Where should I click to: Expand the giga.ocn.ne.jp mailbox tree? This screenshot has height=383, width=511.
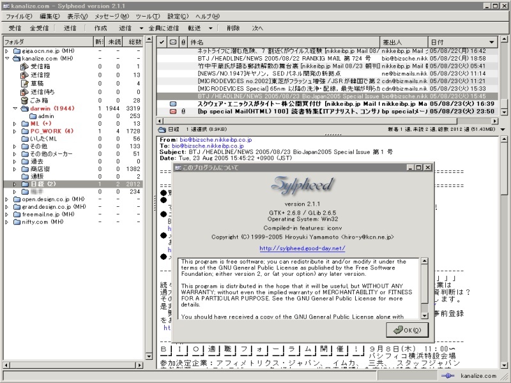tap(7, 51)
